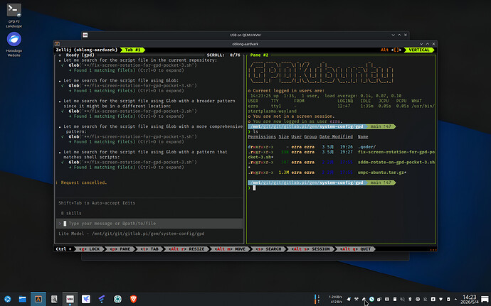Click the Name column header in ls output

pyautogui.click(x=363, y=136)
